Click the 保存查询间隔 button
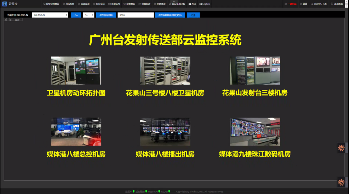Image resolution: width=349 pixels, height=194 pixels. coord(106,15)
